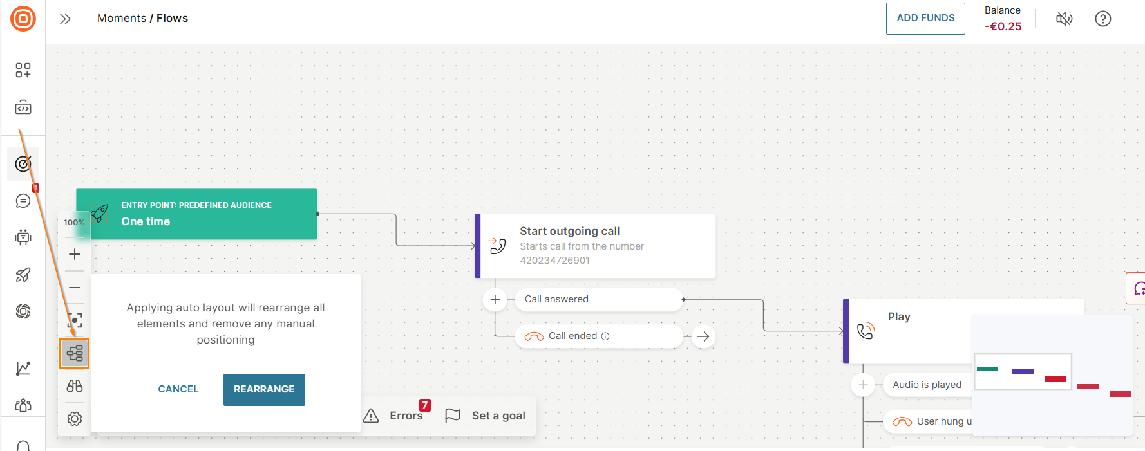Screen dimensions: 1145x451
Task: Open the analytics chart icon in sidebar
Action: point(23,368)
